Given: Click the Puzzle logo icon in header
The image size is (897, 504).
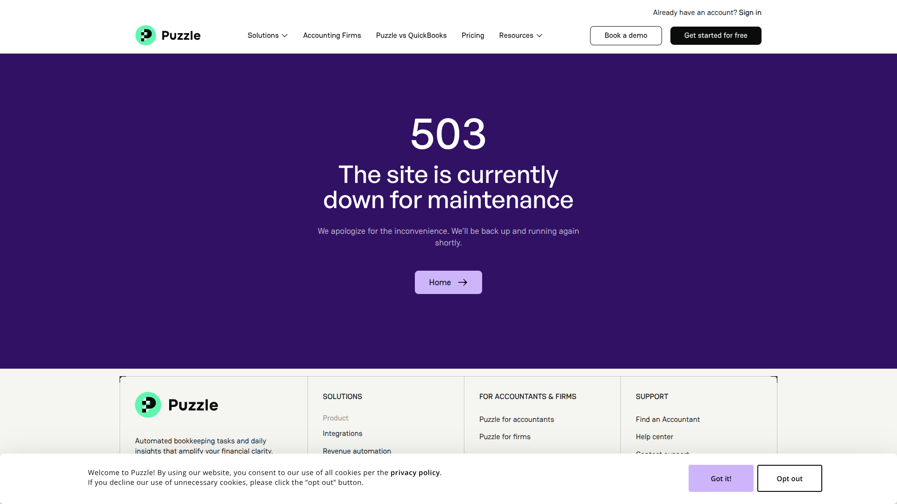Looking at the screenshot, I should coord(145,35).
